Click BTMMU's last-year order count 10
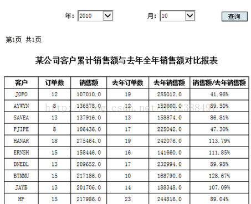This screenshot has width=251, height=204. click(127, 176)
